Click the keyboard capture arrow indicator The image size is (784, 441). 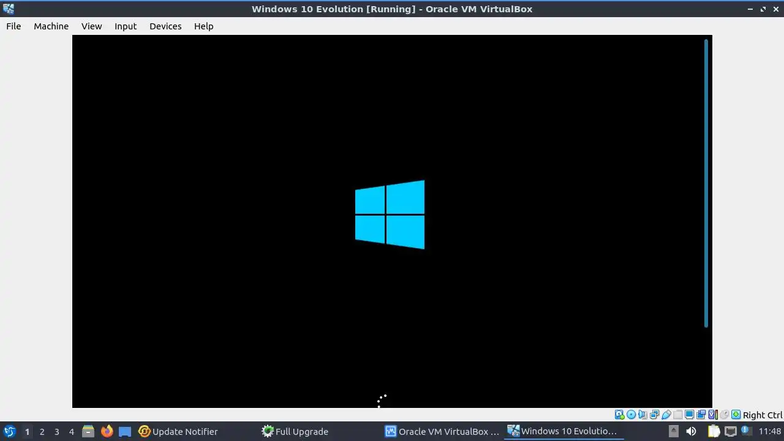pos(736,415)
